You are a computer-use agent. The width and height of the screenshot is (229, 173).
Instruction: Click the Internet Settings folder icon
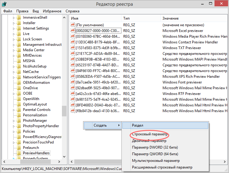click(x=19, y=28)
